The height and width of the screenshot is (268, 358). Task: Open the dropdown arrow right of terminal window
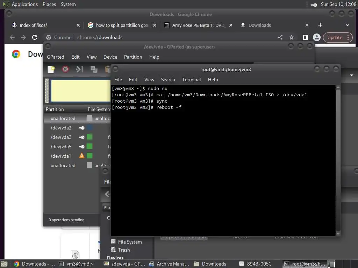(x=352, y=75)
